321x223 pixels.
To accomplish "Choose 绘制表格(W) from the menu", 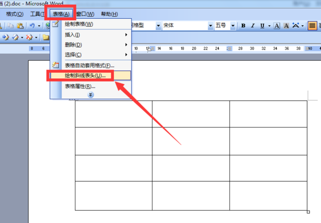I will point(91,24).
